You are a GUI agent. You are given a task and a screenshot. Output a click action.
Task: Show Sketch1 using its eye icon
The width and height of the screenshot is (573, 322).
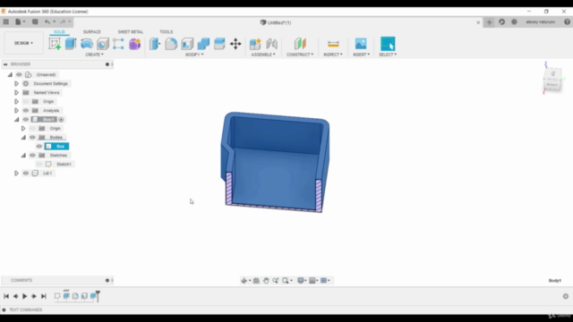pos(39,165)
